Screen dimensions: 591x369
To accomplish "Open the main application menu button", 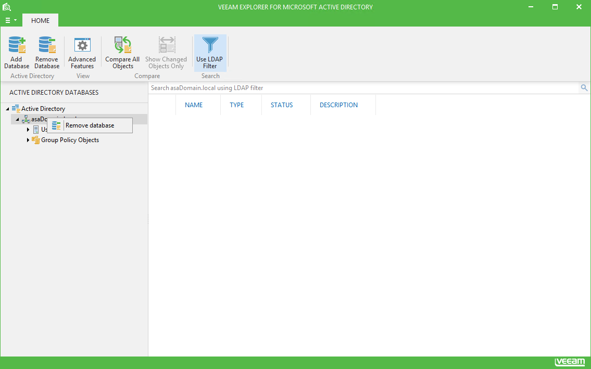I will point(10,20).
